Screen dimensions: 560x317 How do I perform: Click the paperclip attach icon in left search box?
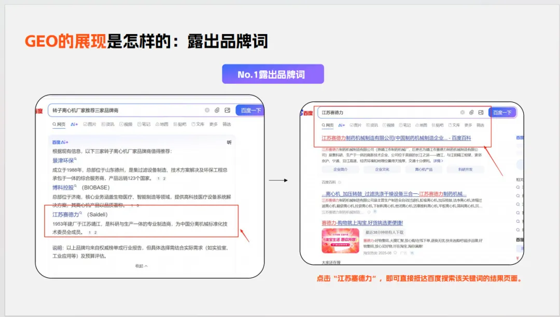(217, 110)
